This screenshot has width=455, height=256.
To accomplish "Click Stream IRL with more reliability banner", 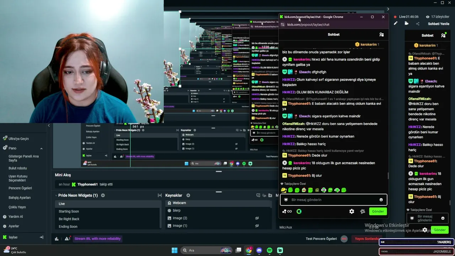I will 97,239.
